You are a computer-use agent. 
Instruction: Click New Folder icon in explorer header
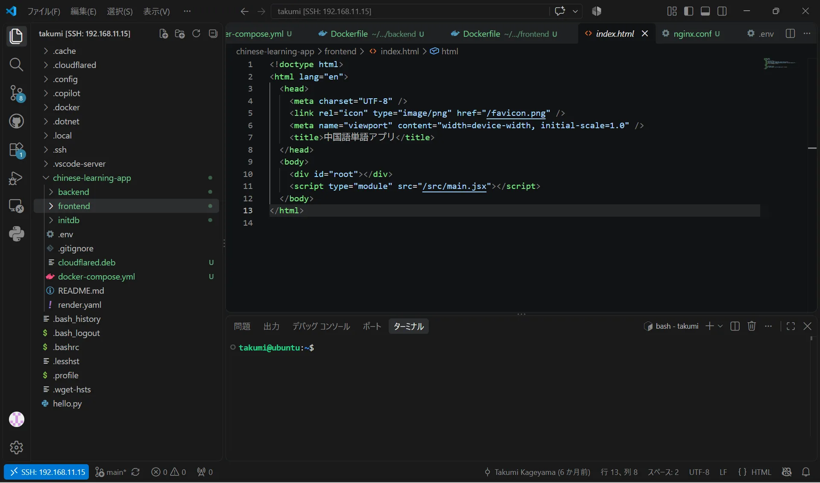tap(180, 34)
